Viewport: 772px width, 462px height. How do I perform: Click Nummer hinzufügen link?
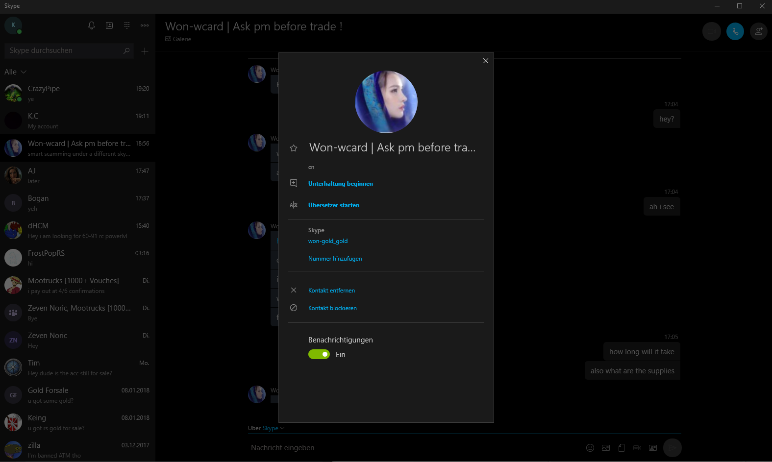(335, 259)
